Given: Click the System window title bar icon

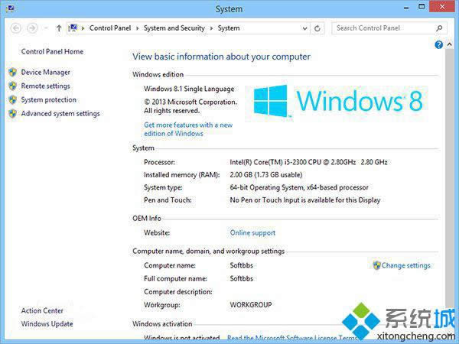Looking at the screenshot, I should [10, 8].
